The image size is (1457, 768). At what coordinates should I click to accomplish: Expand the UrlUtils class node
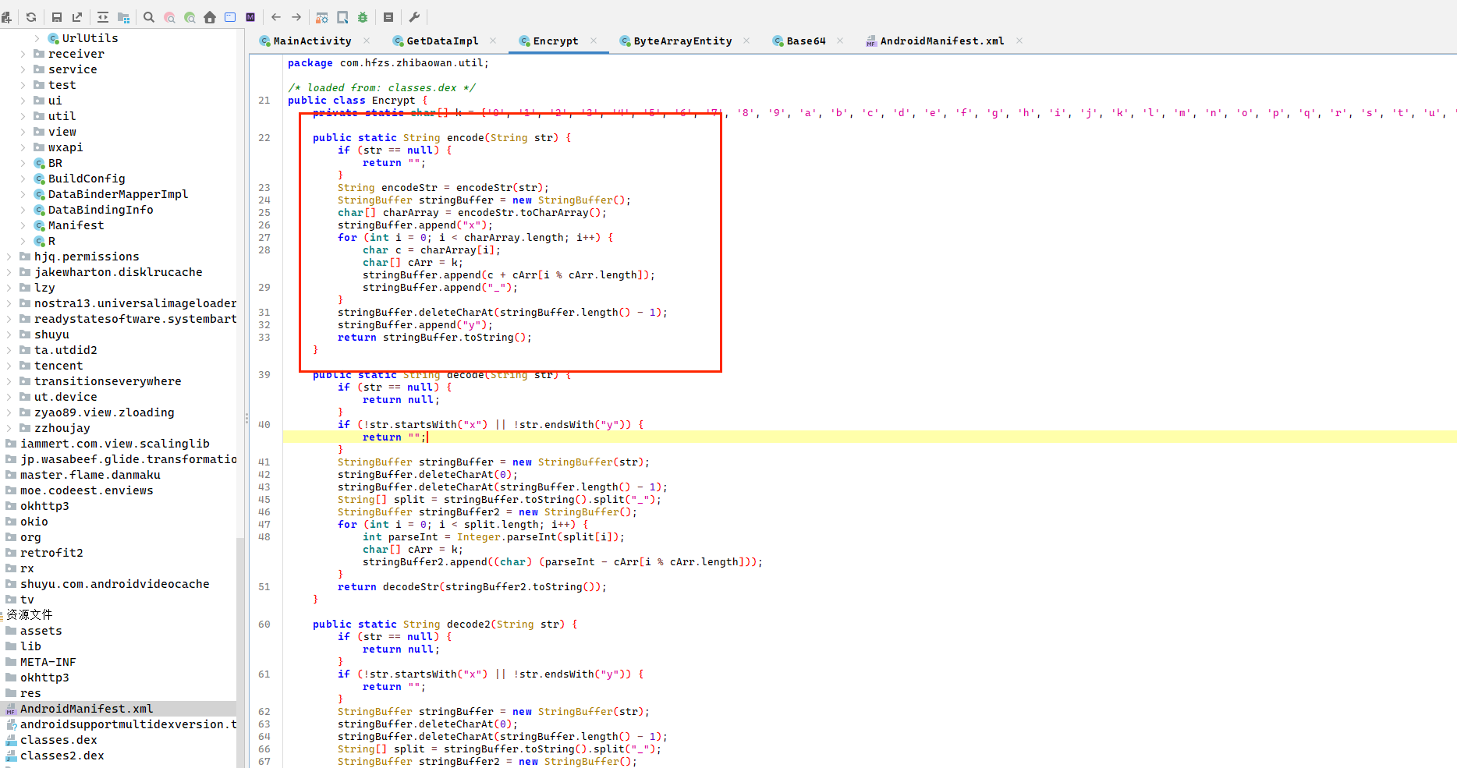coord(37,38)
